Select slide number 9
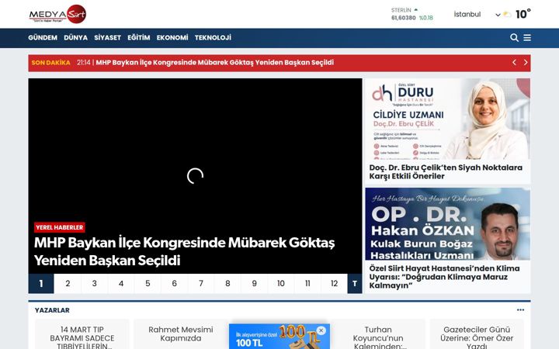Screen dimensions: 559x349 [254, 284]
